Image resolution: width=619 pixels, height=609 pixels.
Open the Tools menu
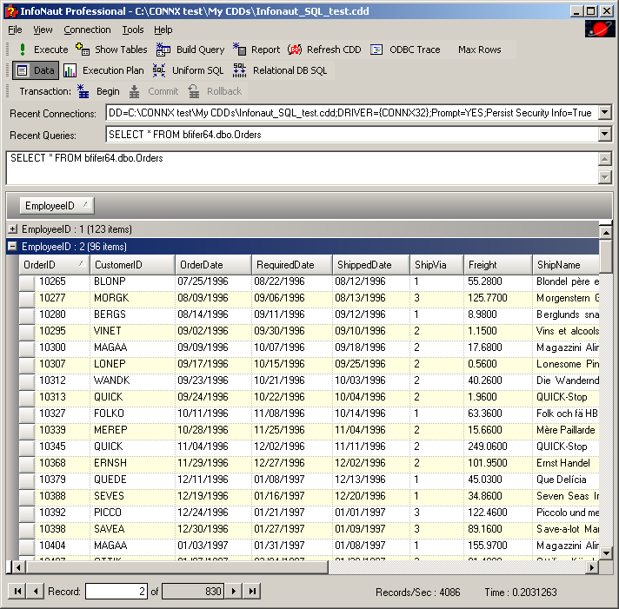[x=132, y=30]
